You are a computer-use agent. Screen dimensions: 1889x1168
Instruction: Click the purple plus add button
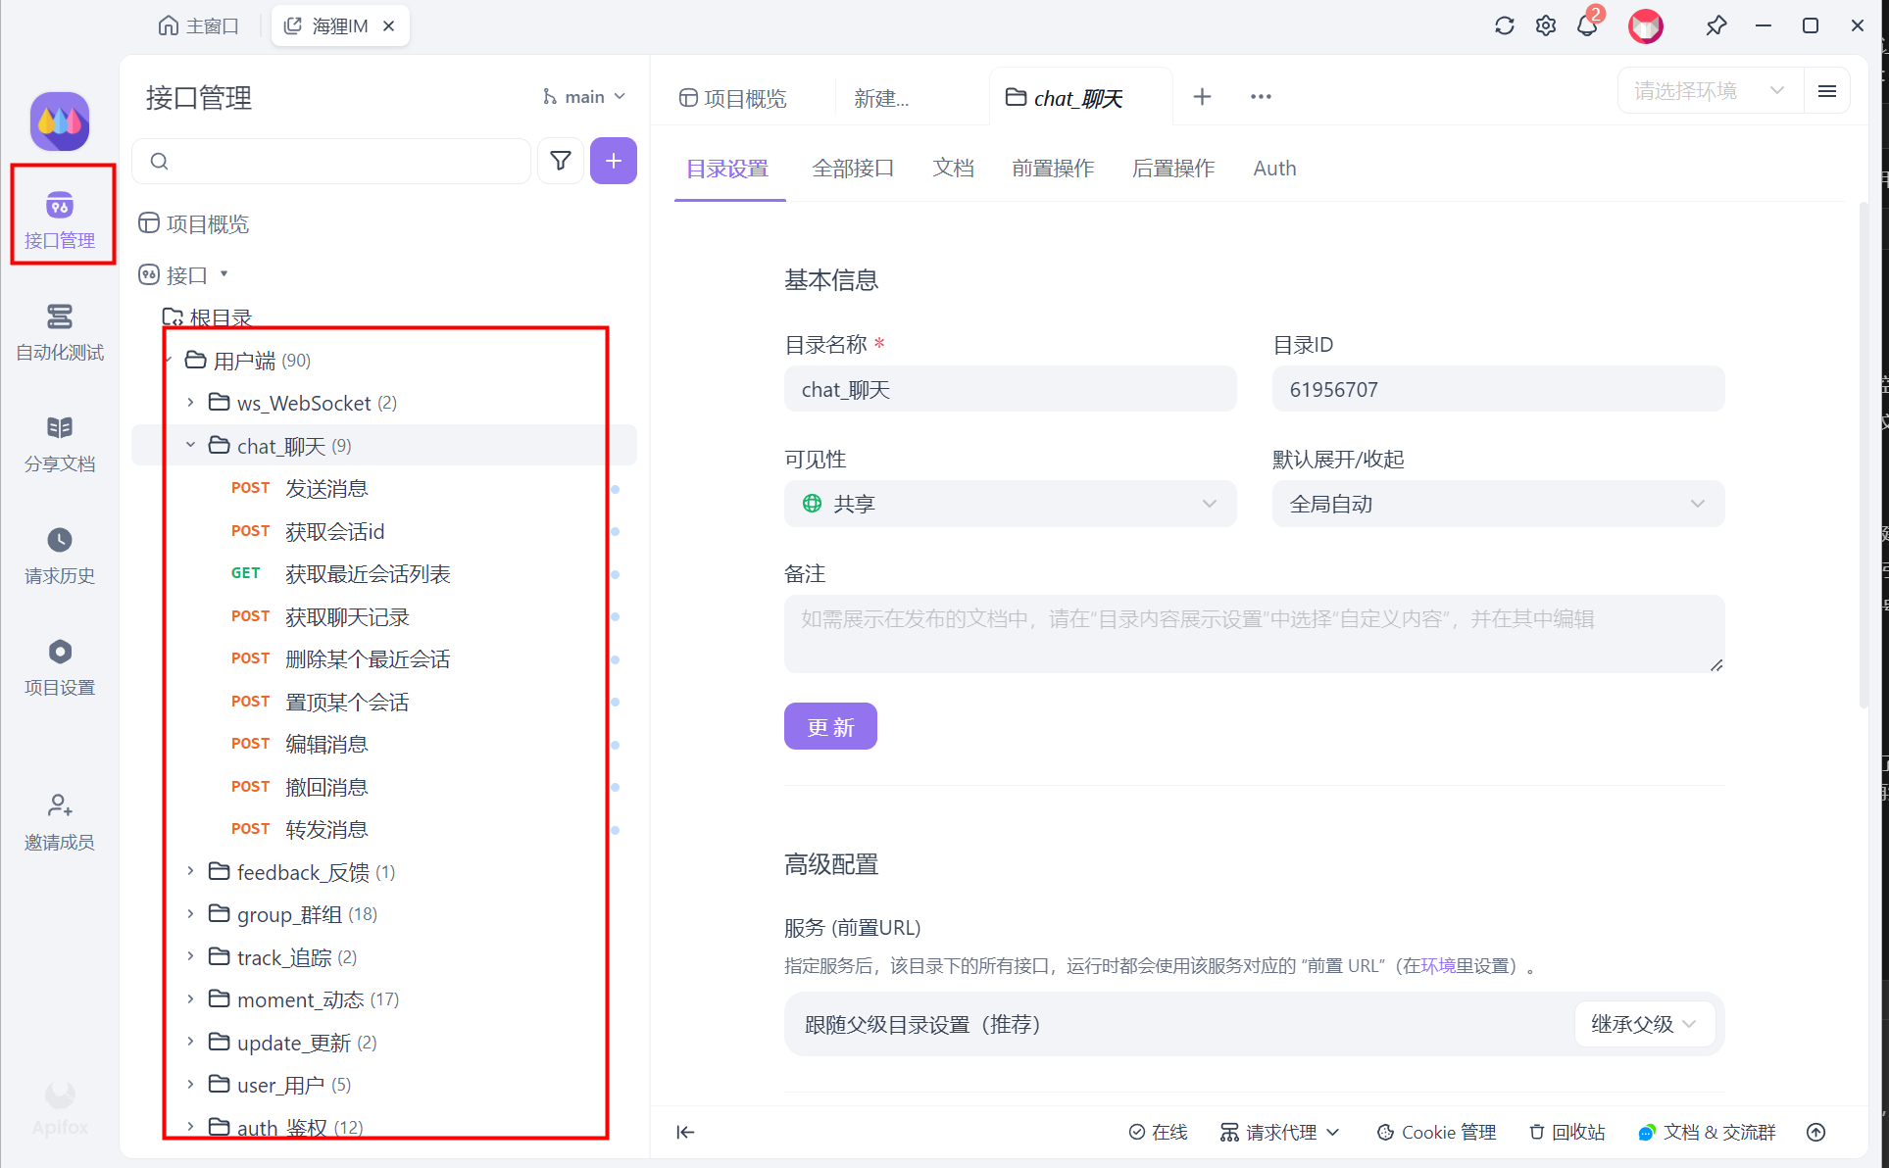click(614, 161)
